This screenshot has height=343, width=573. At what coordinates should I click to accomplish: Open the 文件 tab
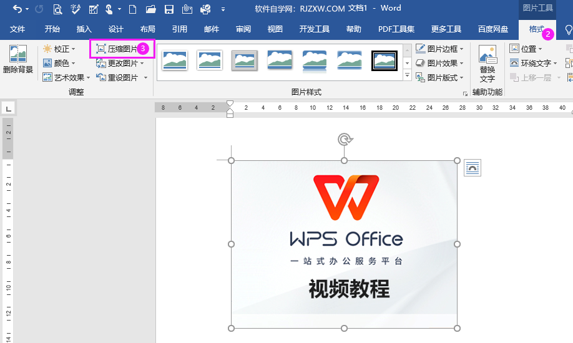[x=17, y=29]
